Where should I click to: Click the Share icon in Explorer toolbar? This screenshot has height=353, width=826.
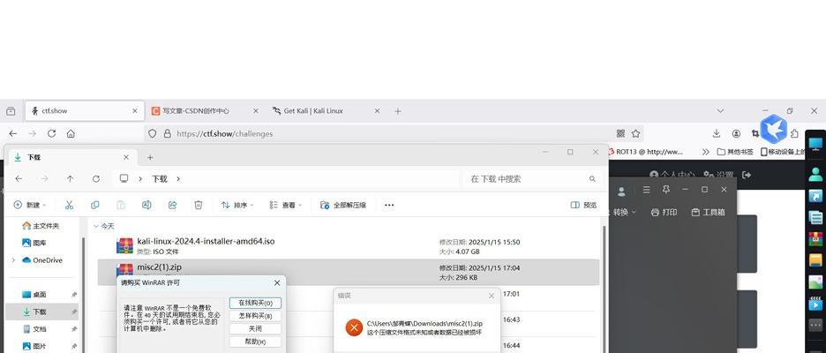tap(172, 205)
